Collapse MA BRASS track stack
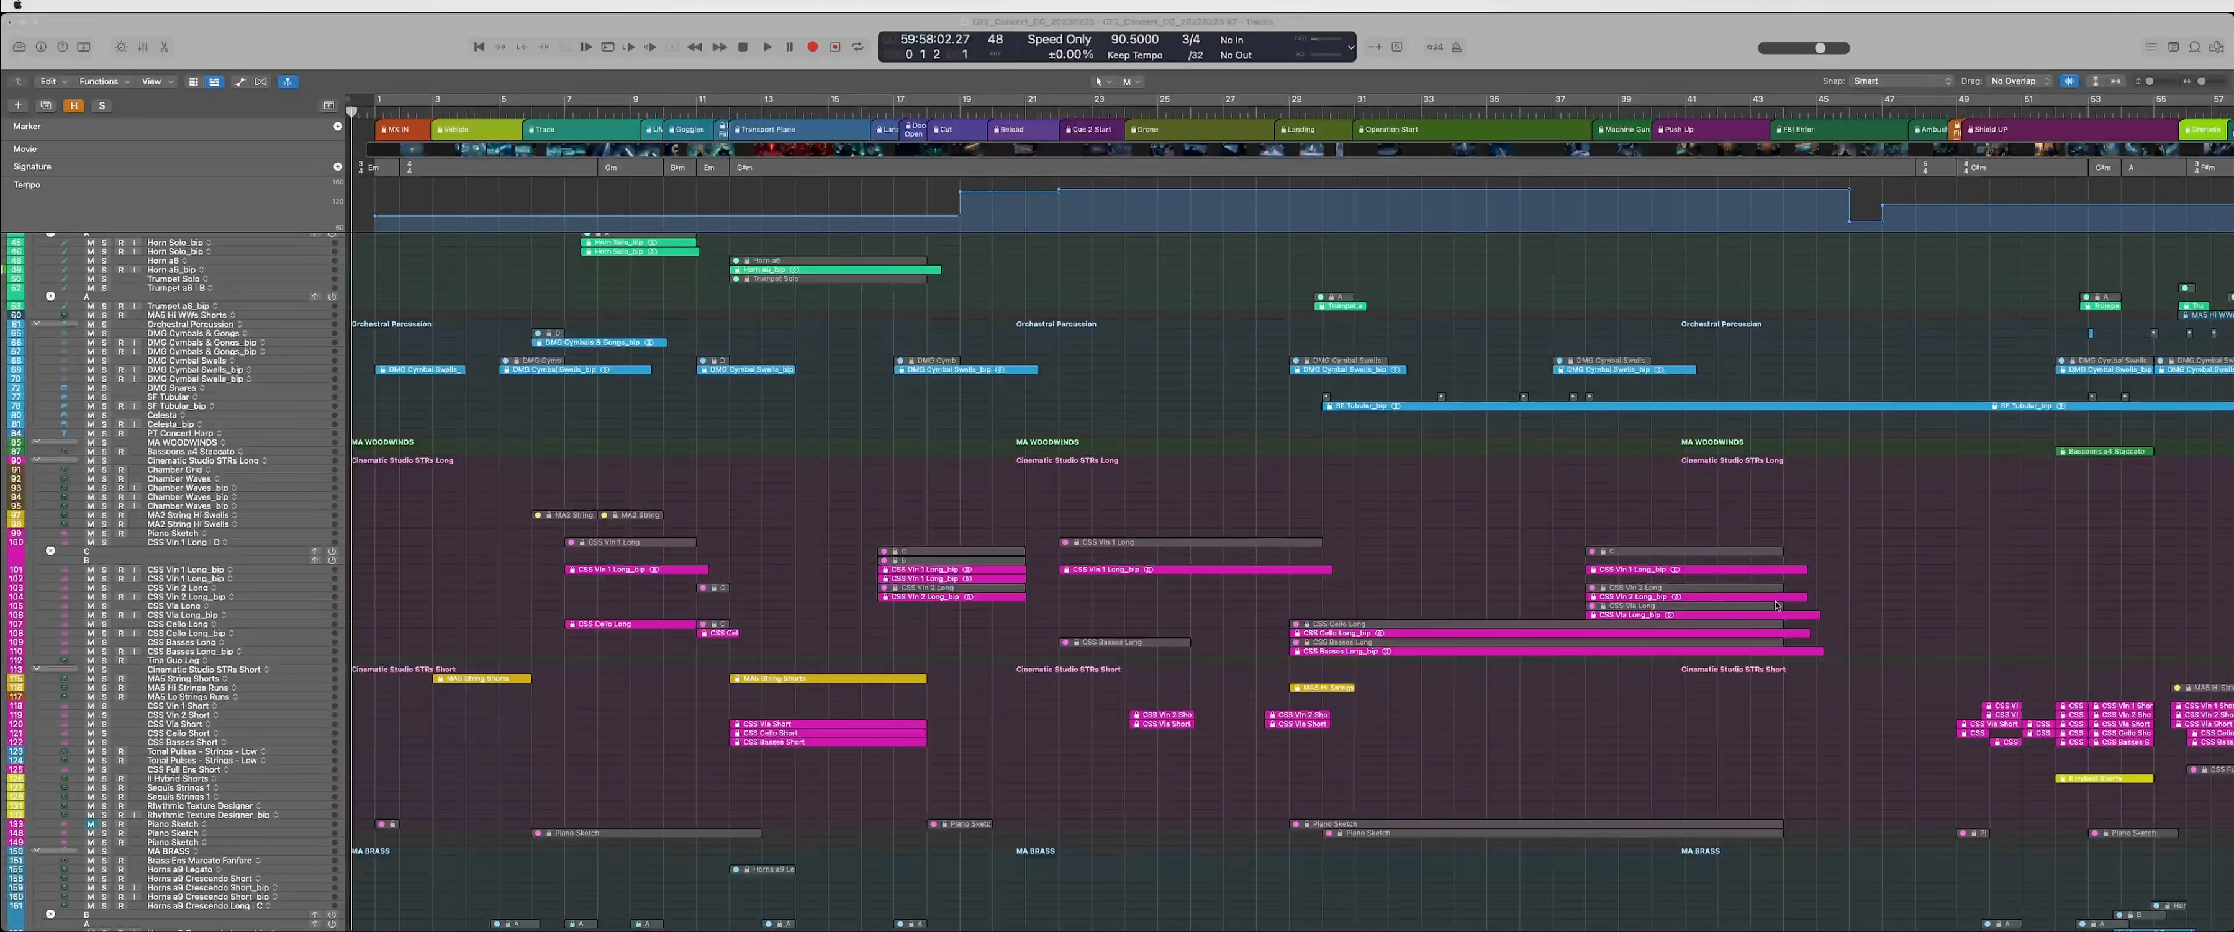Image resolution: width=2234 pixels, height=932 pixels. point(35,851)
